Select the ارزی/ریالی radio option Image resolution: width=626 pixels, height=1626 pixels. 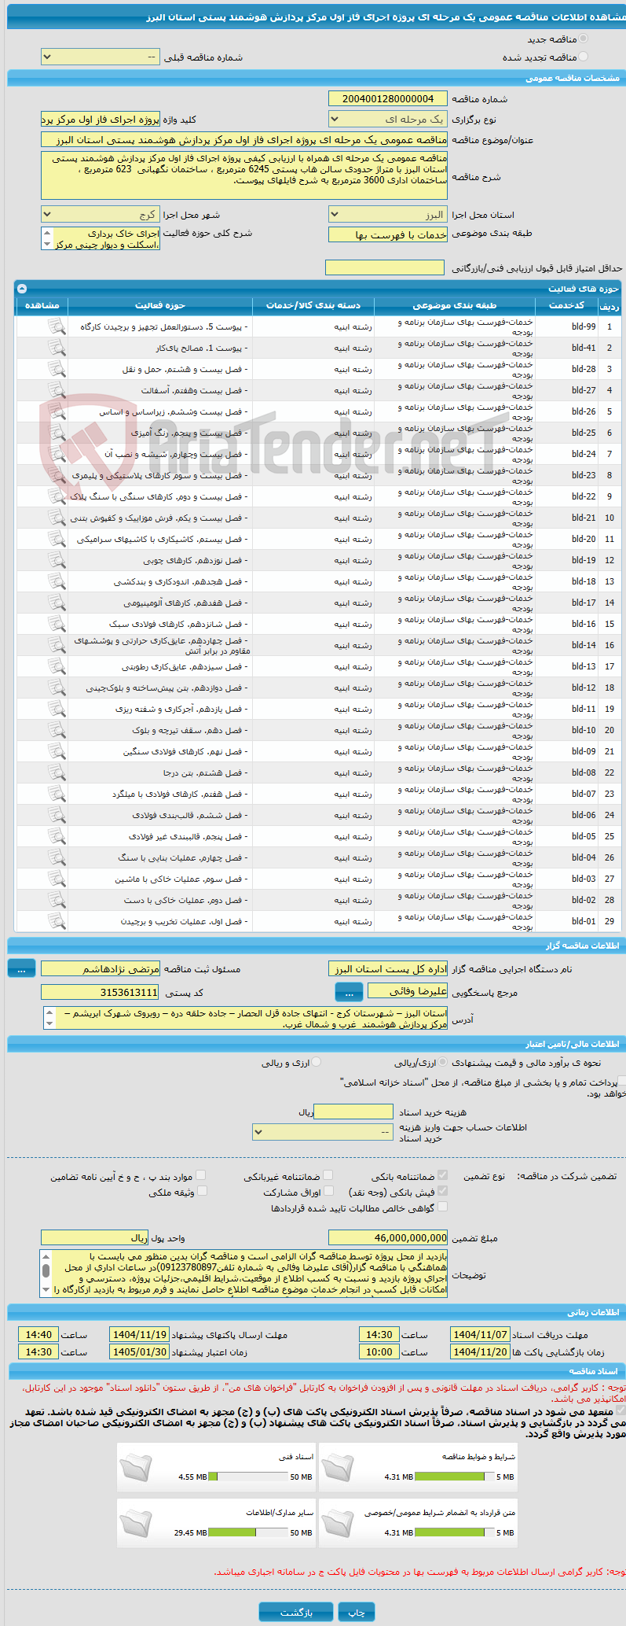click(x=443, y=1062)
